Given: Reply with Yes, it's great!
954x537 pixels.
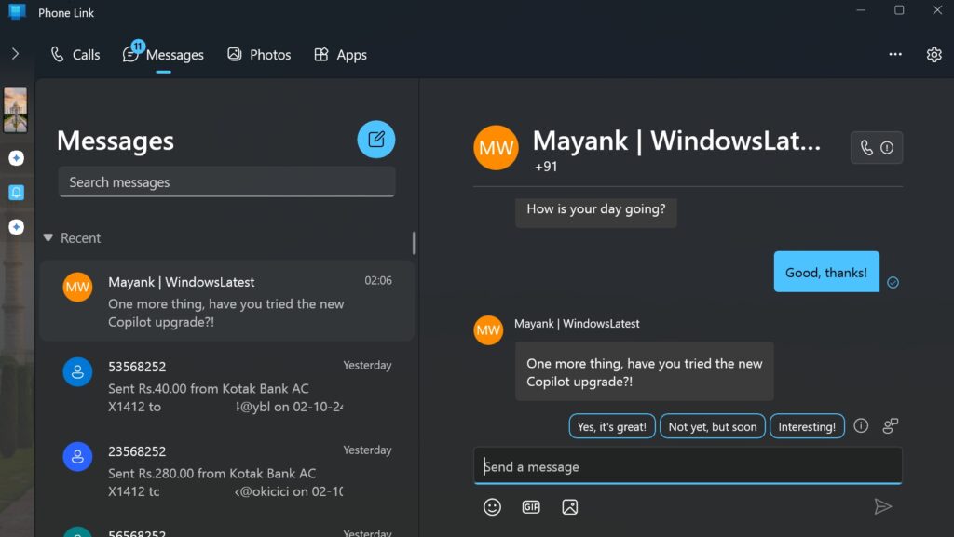Looking at the screenshot, I should point(612,425).
